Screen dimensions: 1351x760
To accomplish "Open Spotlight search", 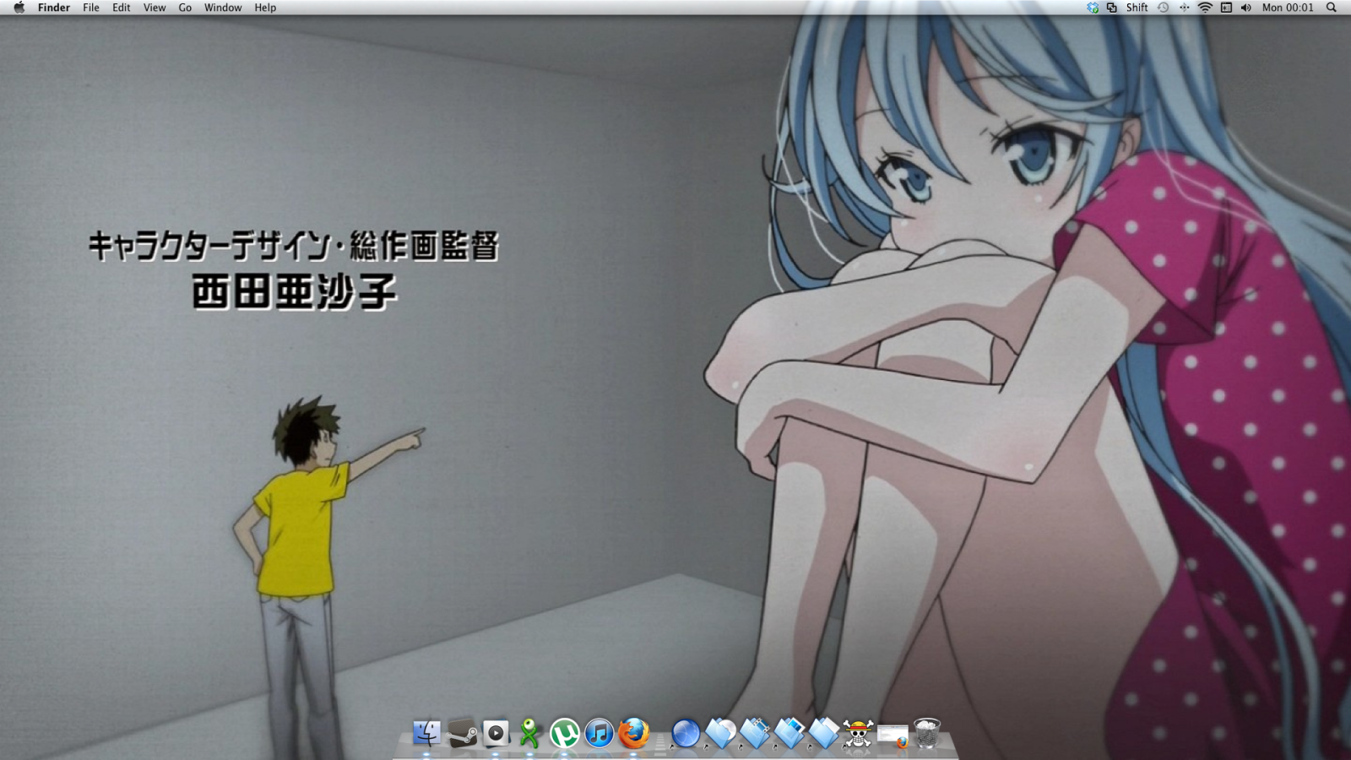I will [1332, 8].
